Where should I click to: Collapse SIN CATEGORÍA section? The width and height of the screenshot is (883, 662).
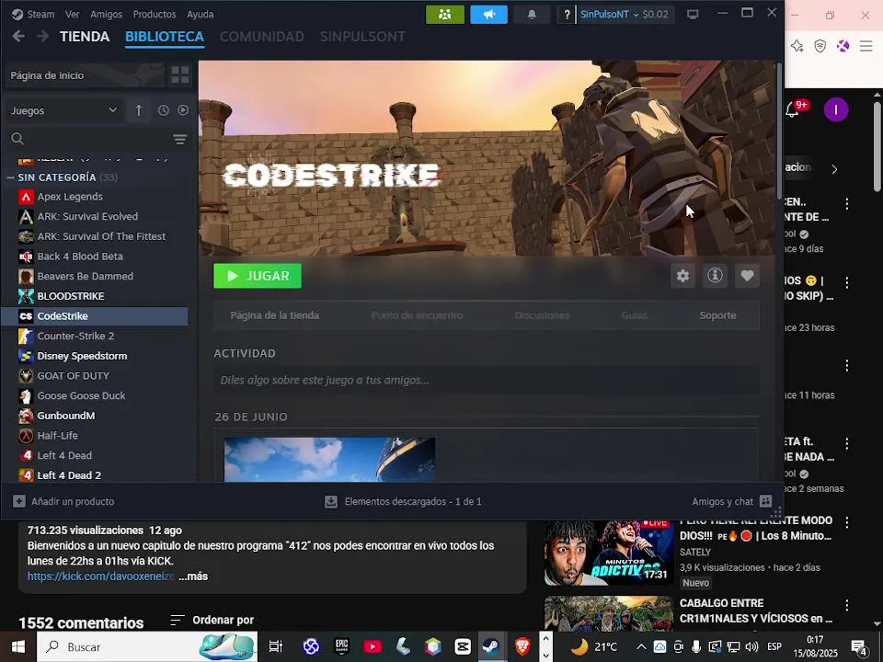pos(11,177)
